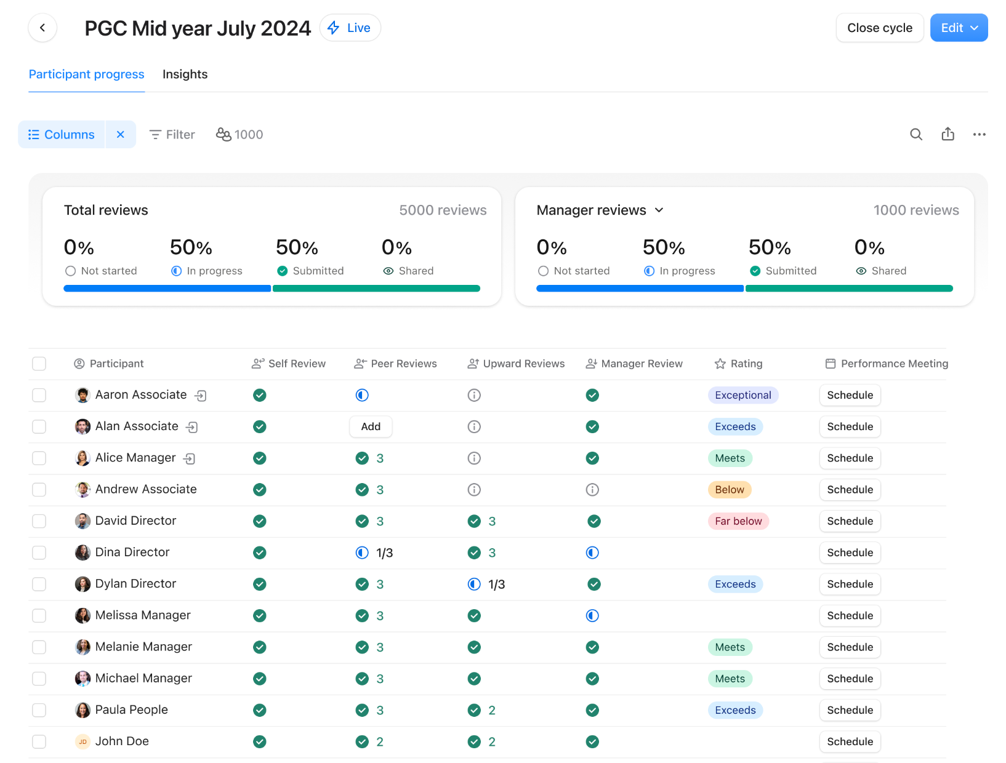Click the share/export icon
1006x763 pixels.
(948, 134)
